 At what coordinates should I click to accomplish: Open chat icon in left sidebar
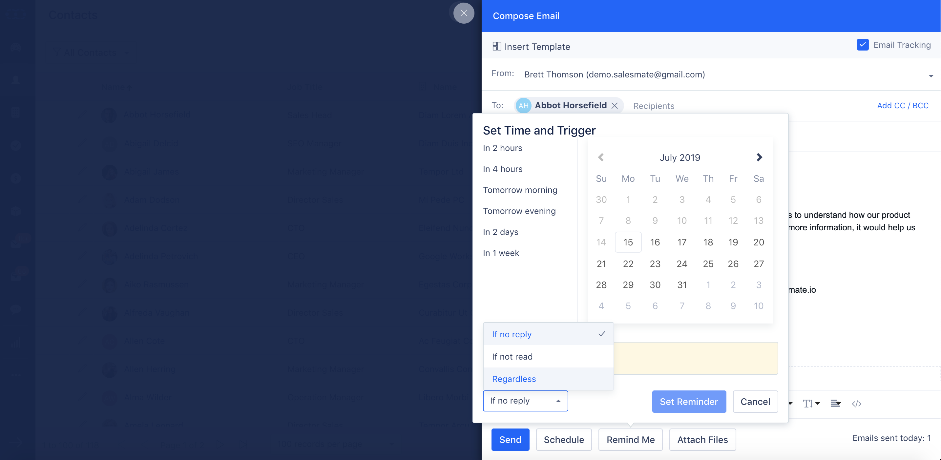(16, 309)
